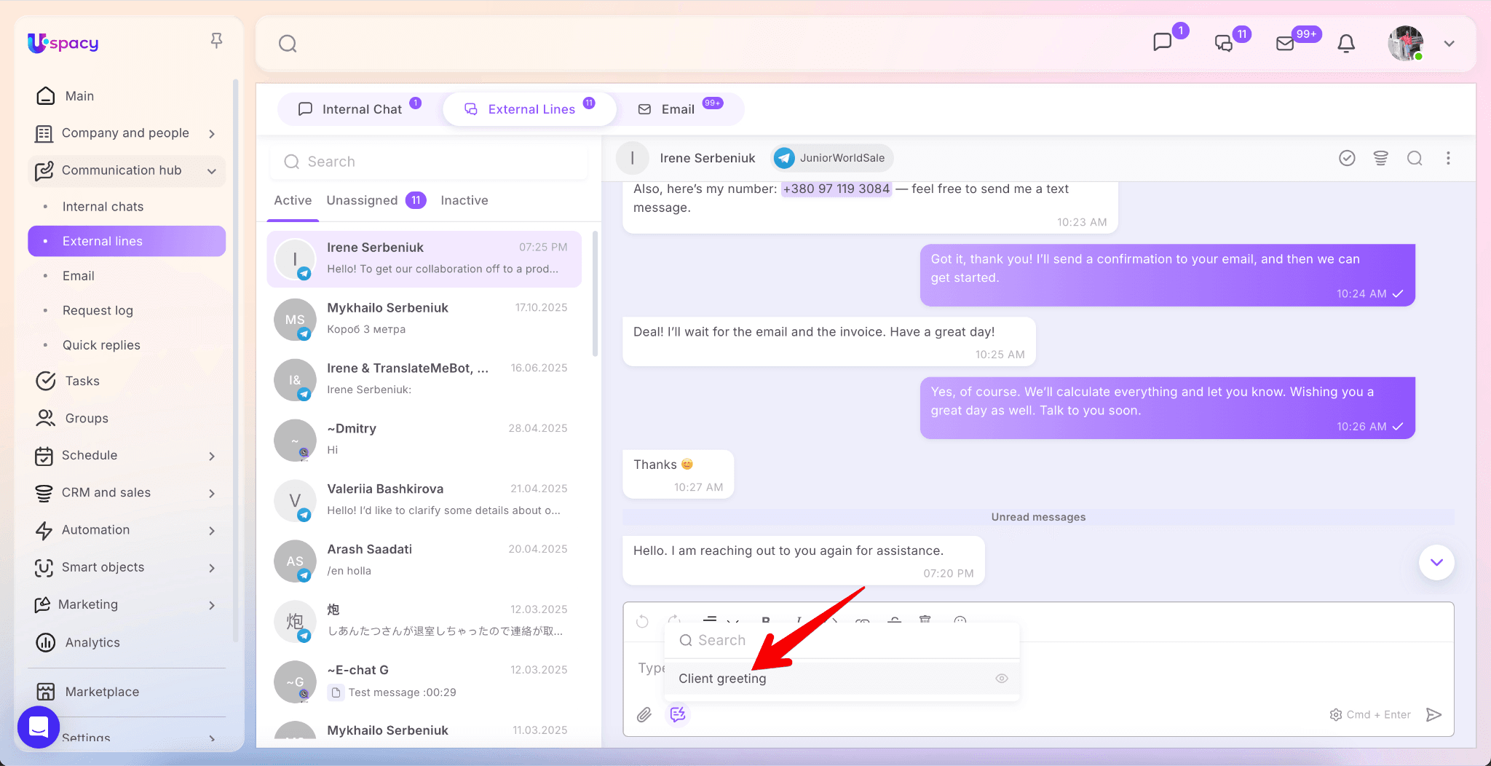Screen dimensions: 1491x766
Task: Click the send message arrow icon
Action: click(1433, 714)
